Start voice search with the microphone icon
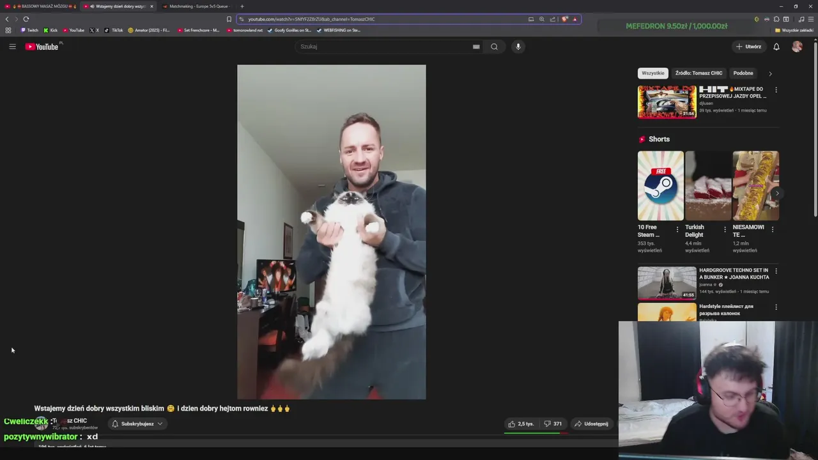 [x=518, y=47]
